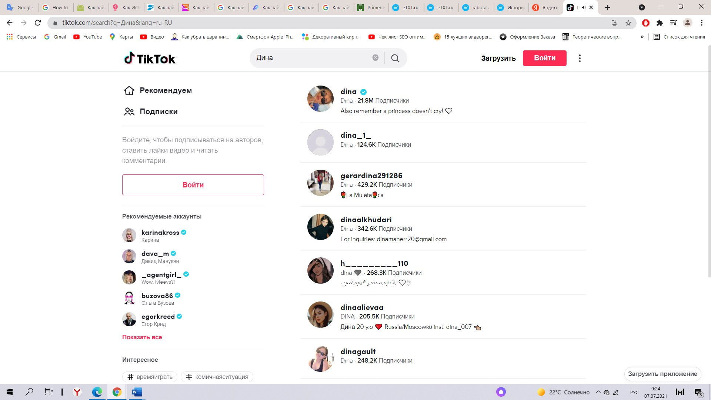This screenshot has height=400, width=711.
Task: Click the three-dot more options icon
Action: click(579, 58)
